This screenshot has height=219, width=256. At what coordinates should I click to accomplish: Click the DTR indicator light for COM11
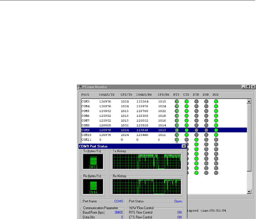click(x=196, y=140)
